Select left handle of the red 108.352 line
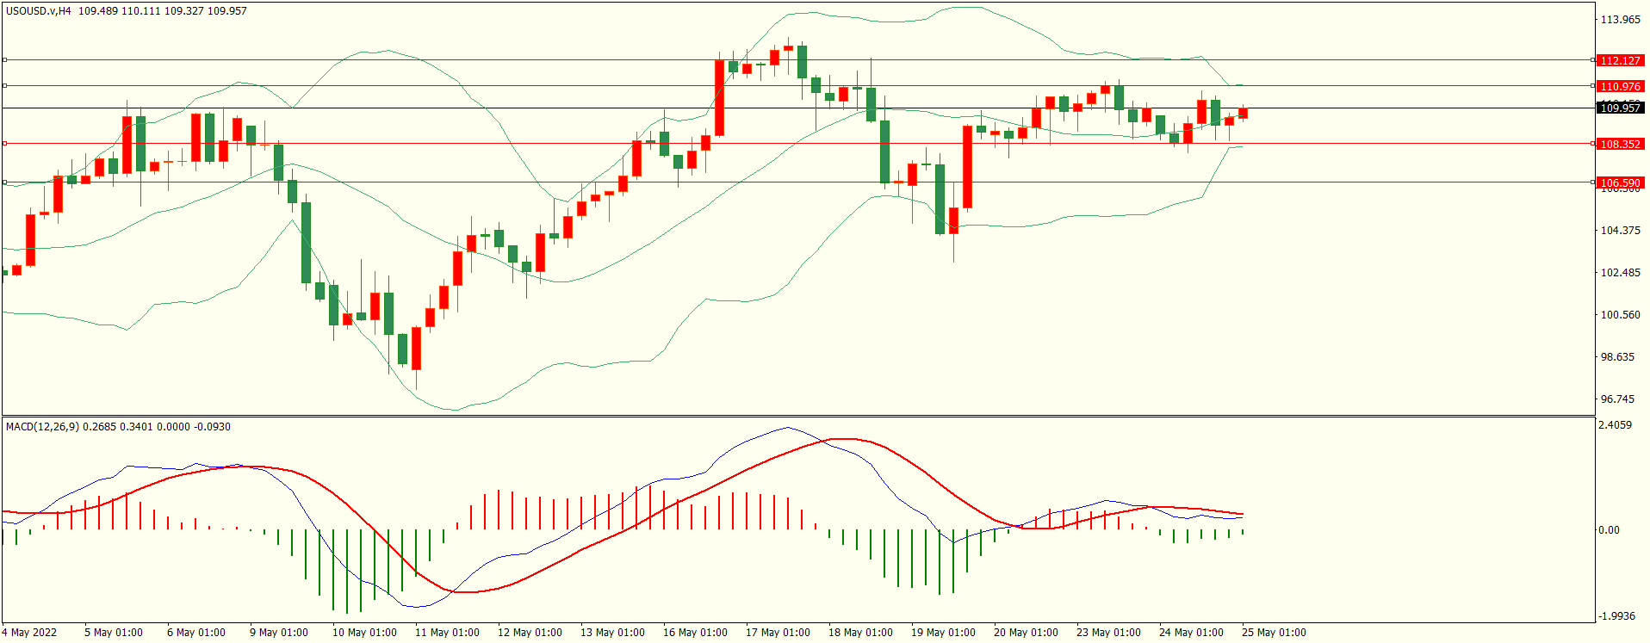The width and height of the screenshot is (1650, 643). pyautogui.click(x=4, y=144)
